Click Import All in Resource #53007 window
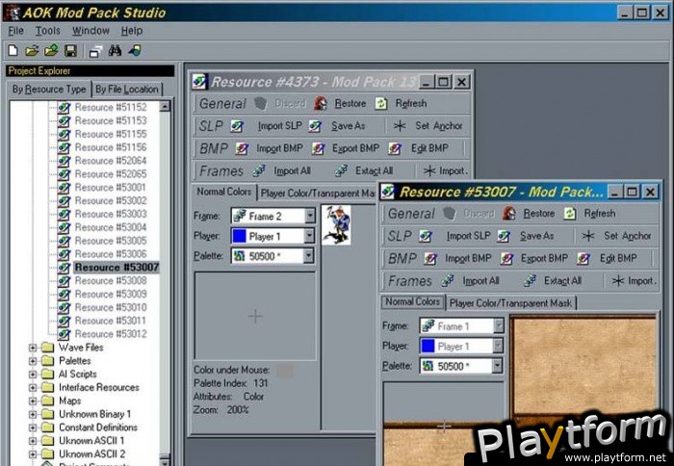This screenshot has width=674, height=466. (x=470, y=281)
